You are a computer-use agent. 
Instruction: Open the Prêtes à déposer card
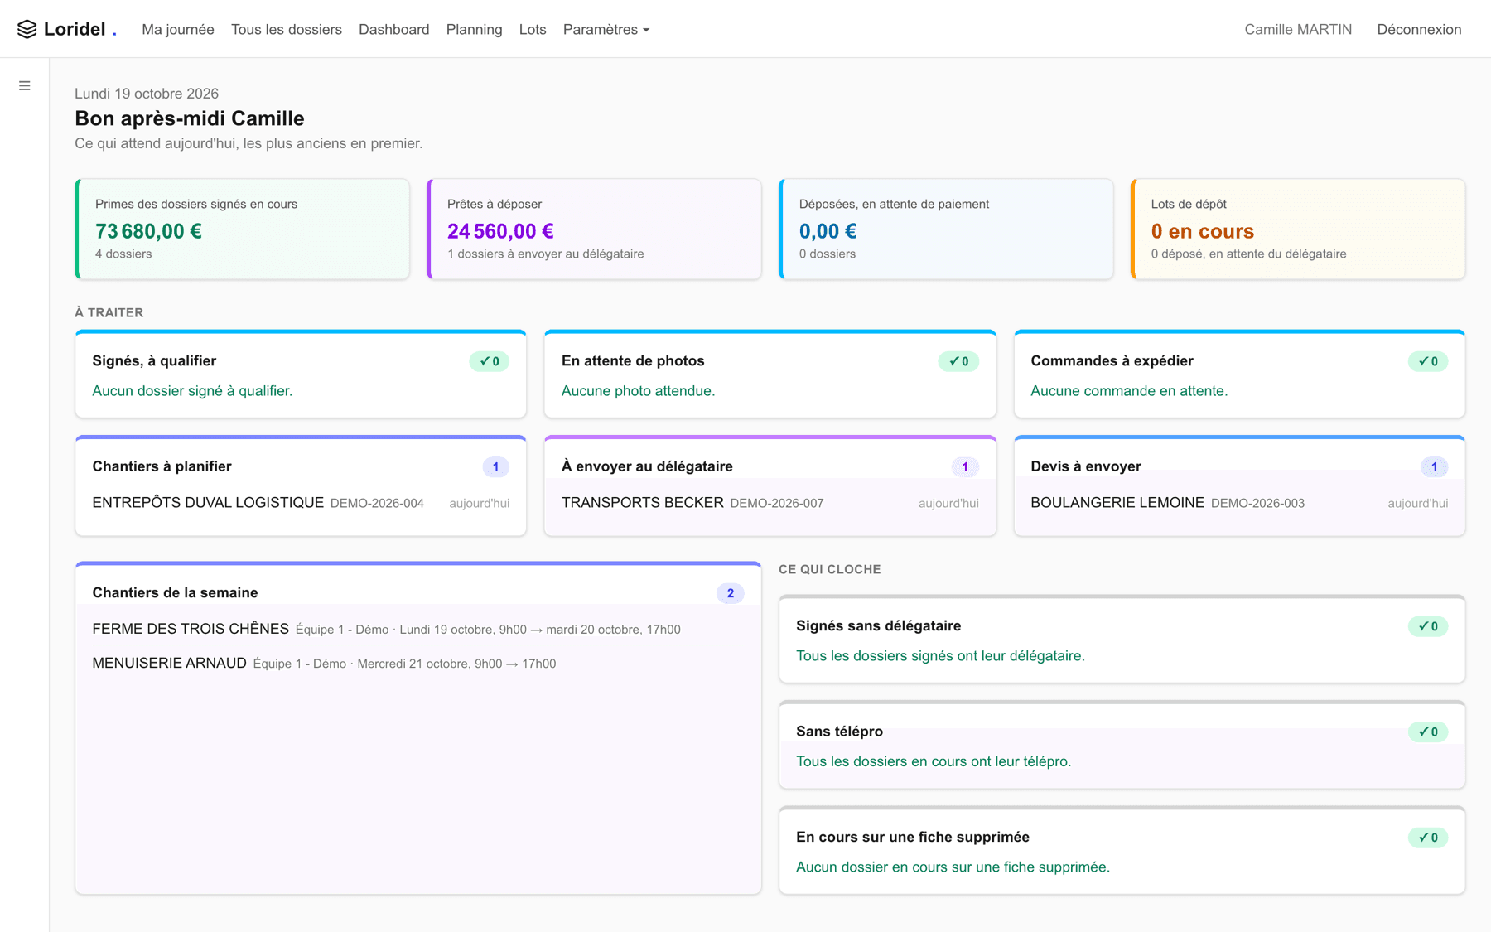pyautogui.click(x=595, y=229)
